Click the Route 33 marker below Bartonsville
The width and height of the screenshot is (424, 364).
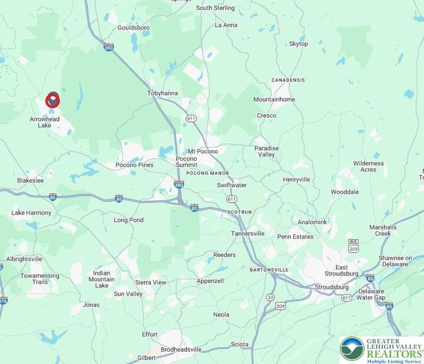point(270,297)
